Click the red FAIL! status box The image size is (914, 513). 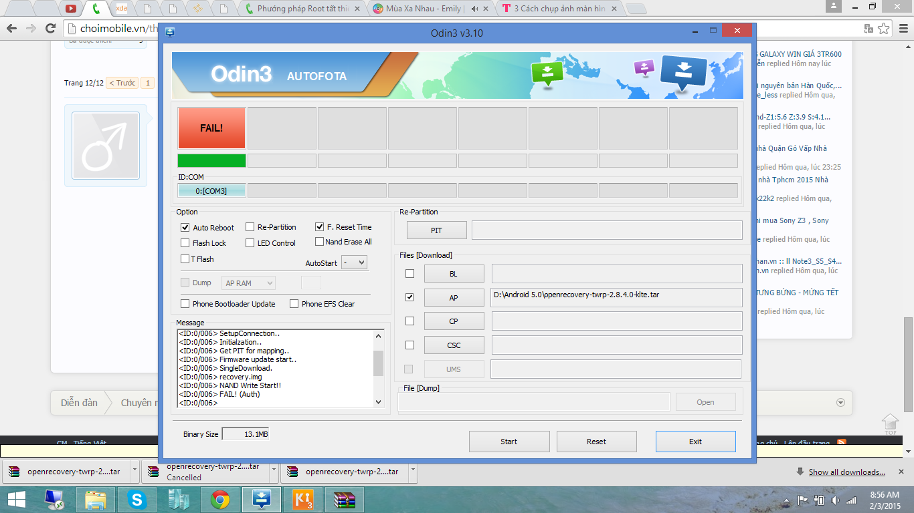click(211, 128)
